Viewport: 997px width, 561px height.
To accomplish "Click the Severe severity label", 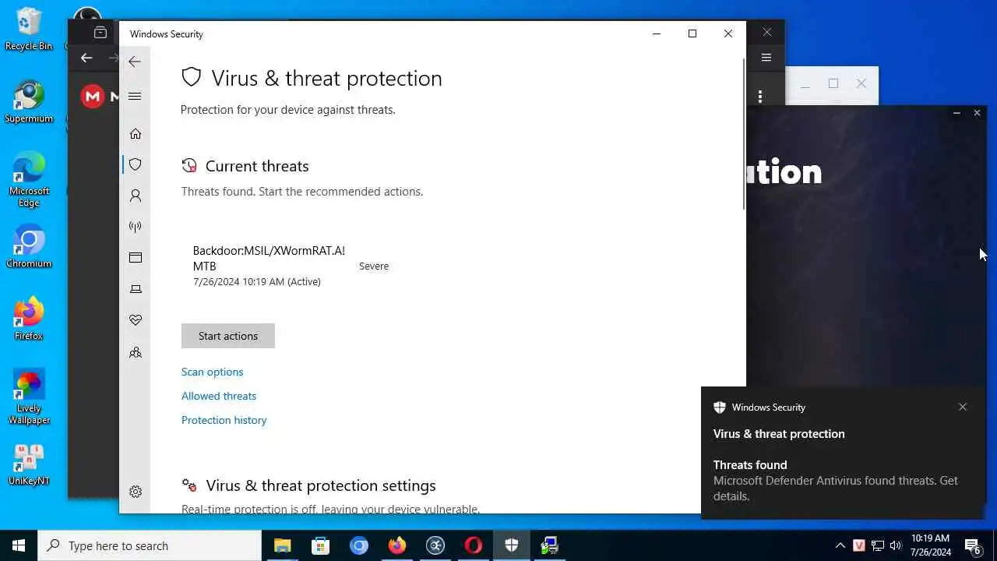I will coord(374,266).
